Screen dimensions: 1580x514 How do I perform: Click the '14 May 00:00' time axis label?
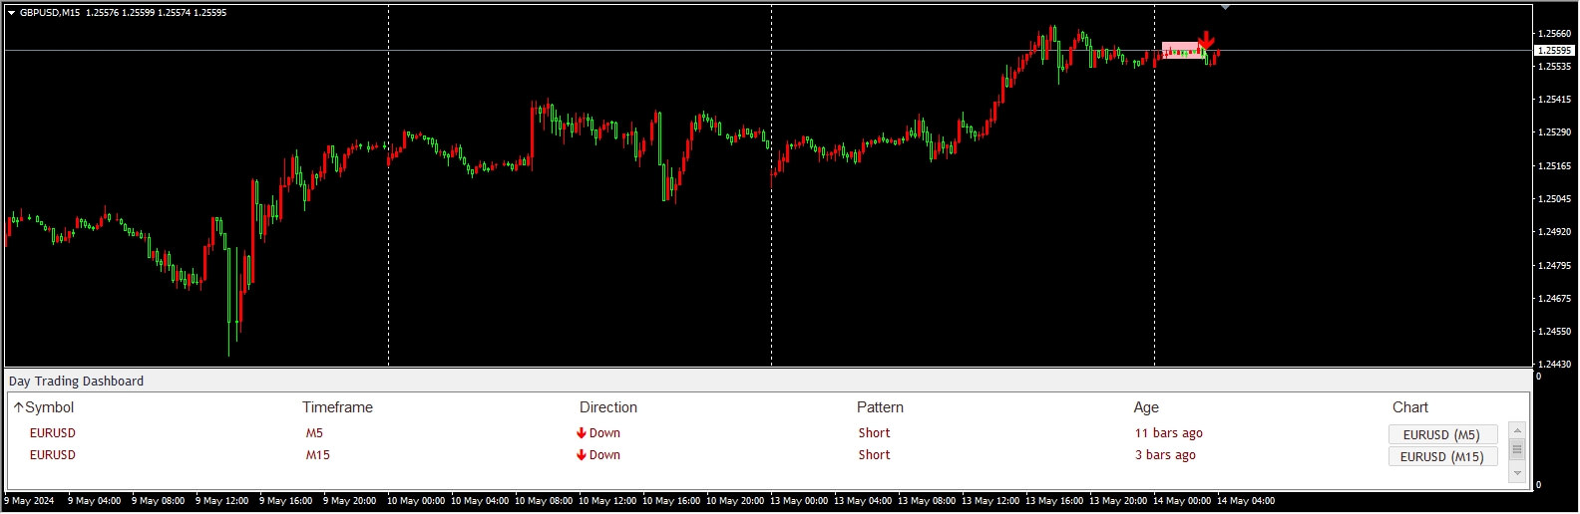click(1182, 501)
